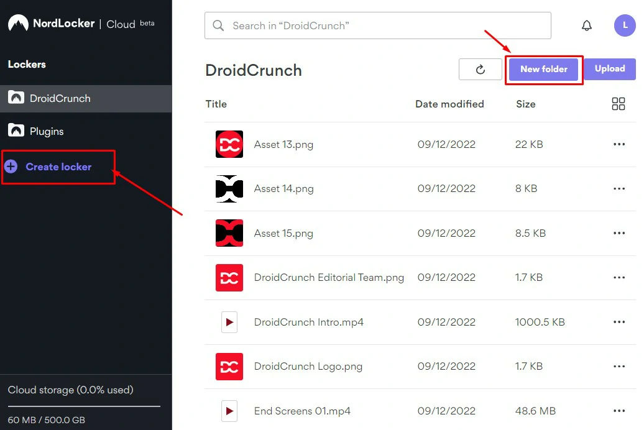644x430 pixels.
Task: Click the Asset 13.png thumbnail
Action: coord(229,144)
